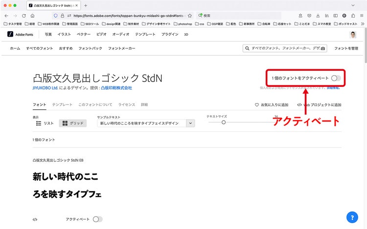Open JIYUKOBO Ltd. designer link
The height and width of the screenshot is (229, 367).
coord(46,88)
